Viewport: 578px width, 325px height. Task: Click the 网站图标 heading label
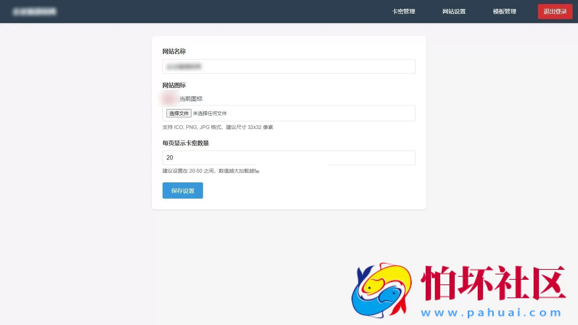(x=174, y=85)
